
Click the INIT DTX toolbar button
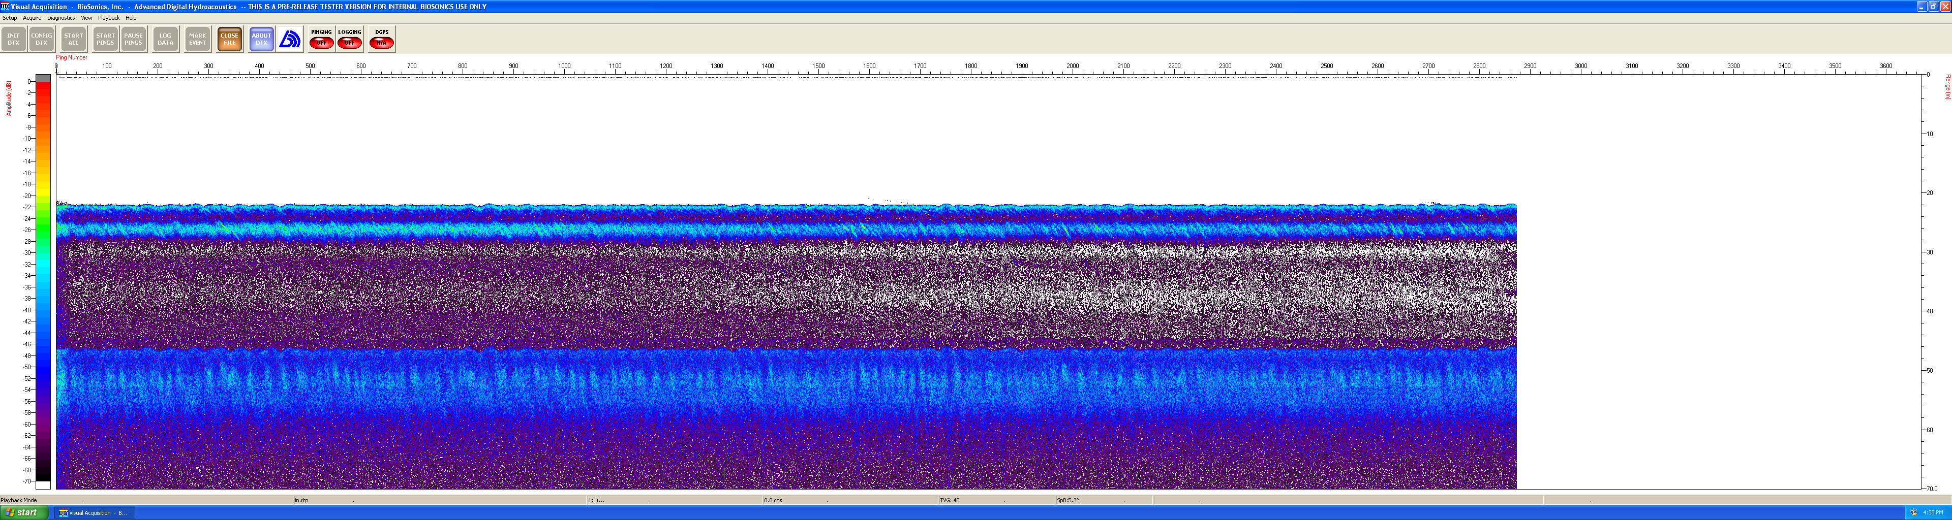point(14,40)
